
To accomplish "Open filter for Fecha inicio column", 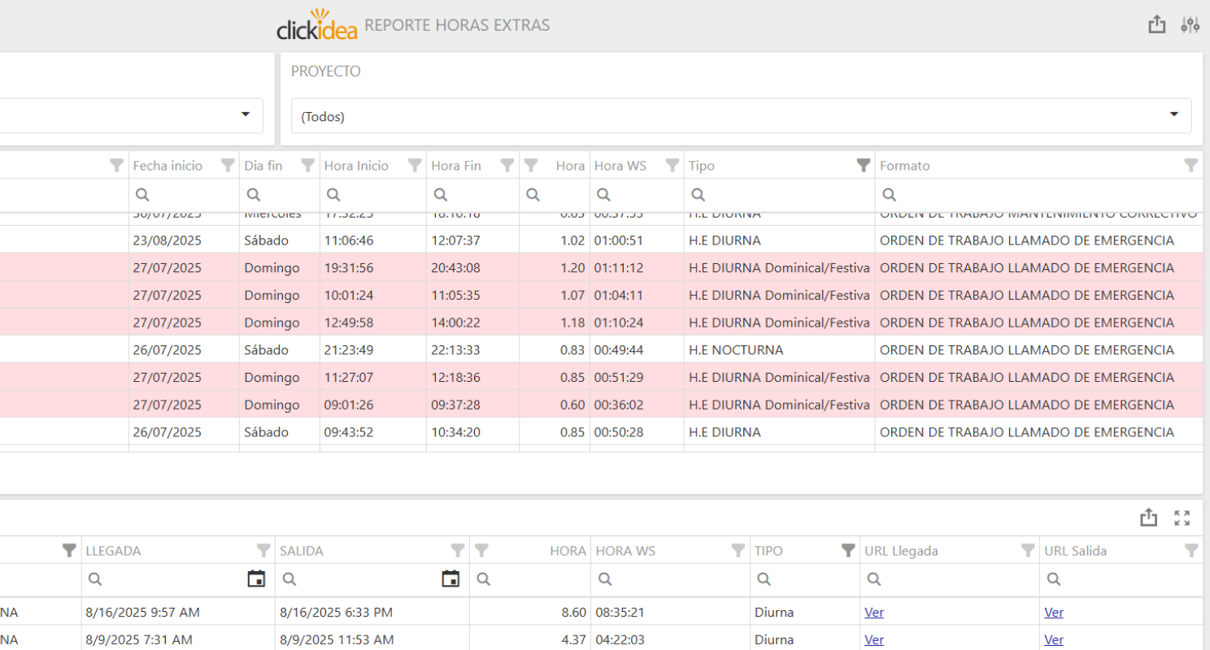I will tap(228, 166).
